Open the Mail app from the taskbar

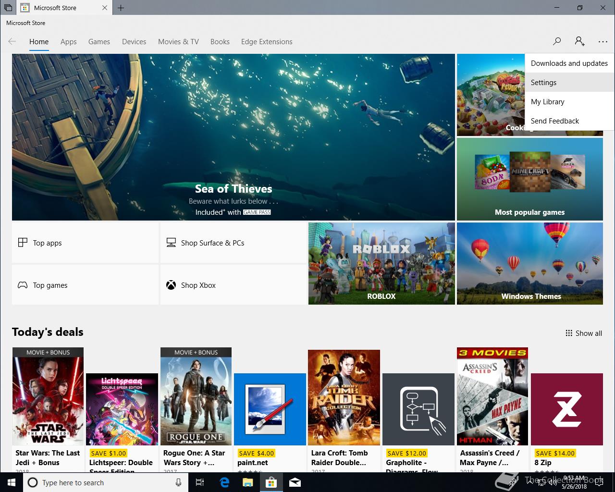pos(295,482)
